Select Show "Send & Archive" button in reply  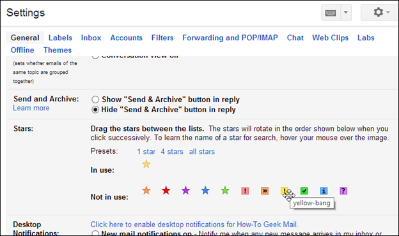point(95,100)
